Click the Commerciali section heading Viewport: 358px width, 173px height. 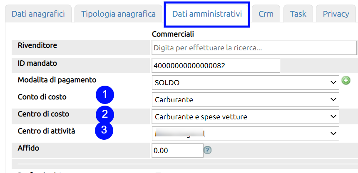click(x=173, y=34)
